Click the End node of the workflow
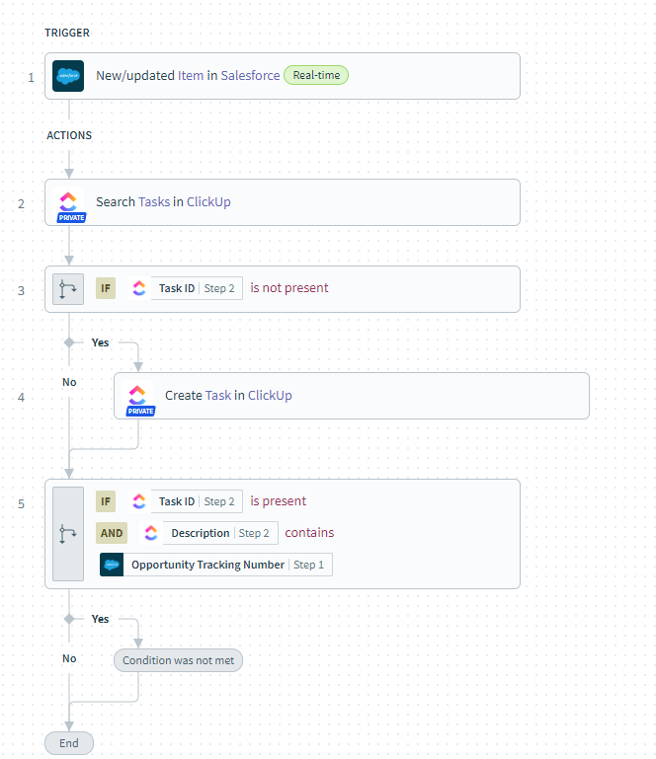The width and height of the screenshot is (656, 759). point(69,743)
